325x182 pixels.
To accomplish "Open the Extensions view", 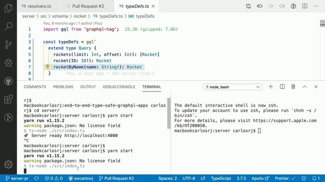I will pyautogui.click(x=8, y=99).
